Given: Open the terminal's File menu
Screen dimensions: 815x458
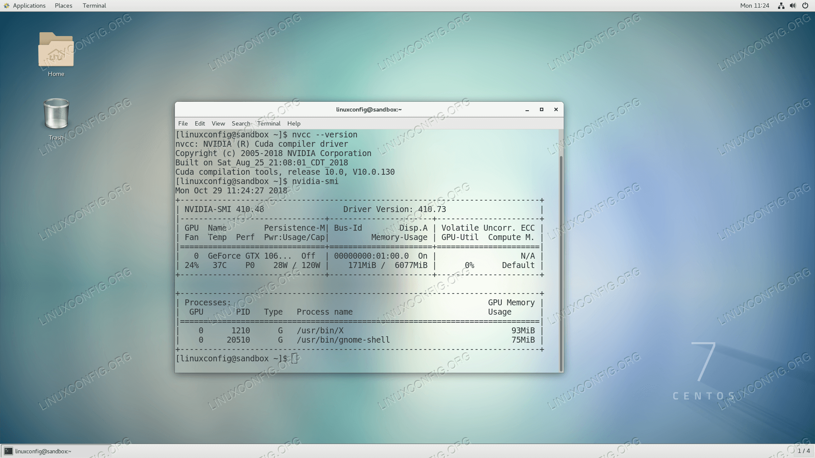Looking at the screenshot, I should tap(183, 123).
